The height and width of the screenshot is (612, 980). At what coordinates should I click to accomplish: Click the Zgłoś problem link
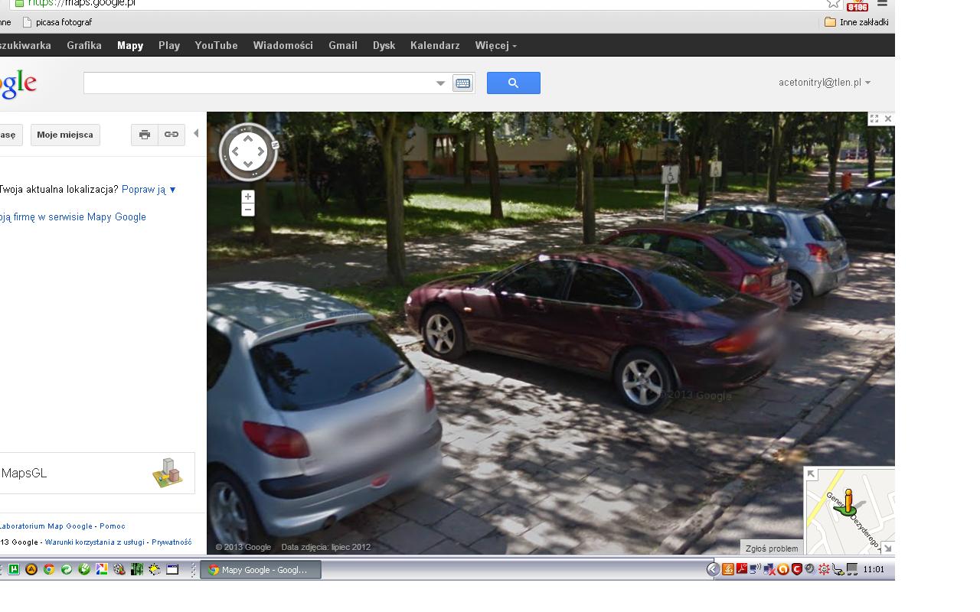point(771,548)
